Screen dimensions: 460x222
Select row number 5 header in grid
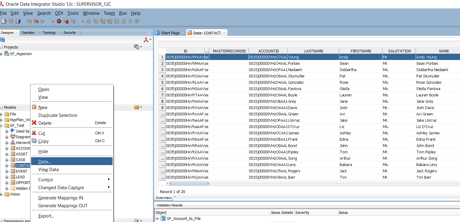point(162,82)
